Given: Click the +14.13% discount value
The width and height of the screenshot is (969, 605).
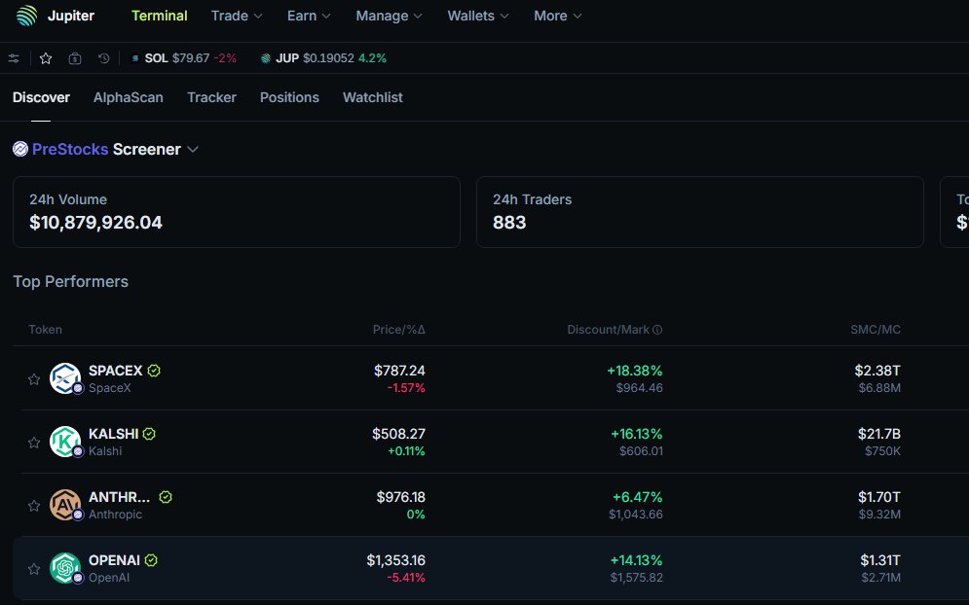Looking at the screenshot, I should pyautogui.click(x=637, y=560).
